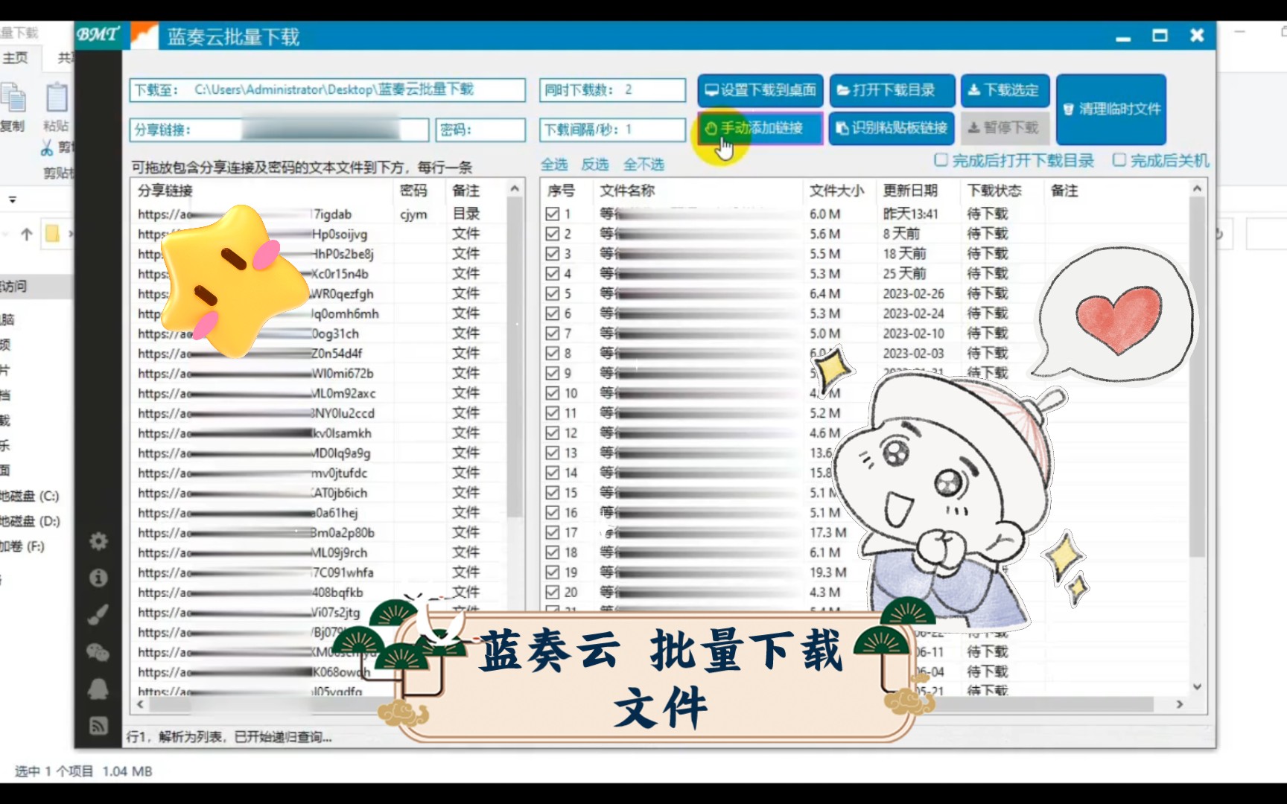
Task: Click 目录 remark cell in first link row
Action: tap(466, 214)
